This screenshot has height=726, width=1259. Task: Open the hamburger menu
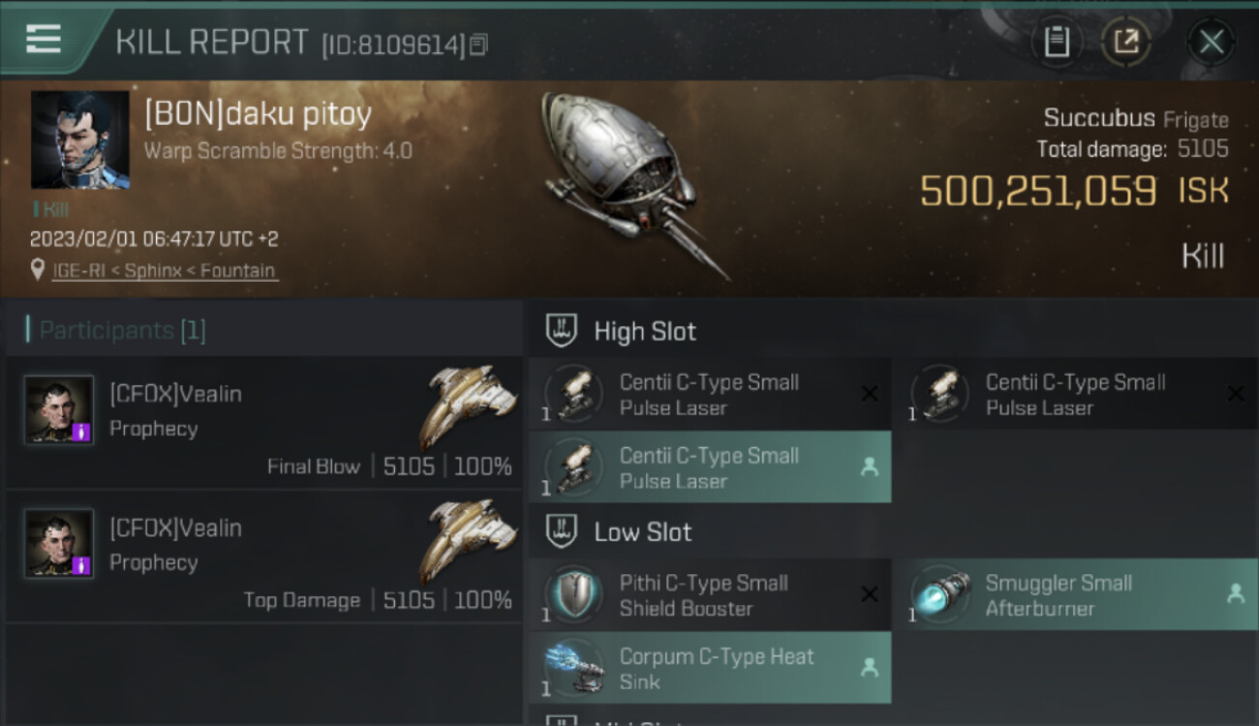tap(44, 40)
